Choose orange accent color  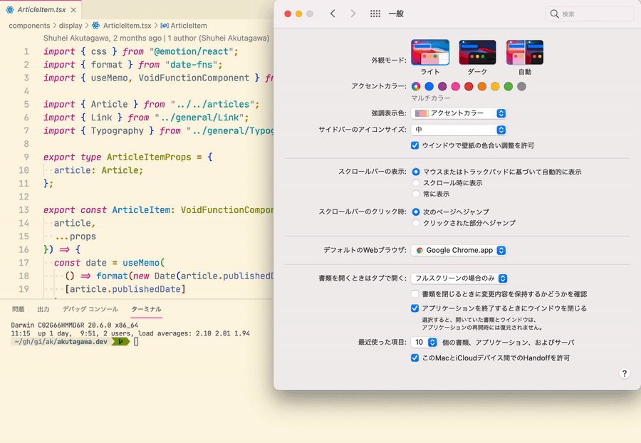pos(482,86)
